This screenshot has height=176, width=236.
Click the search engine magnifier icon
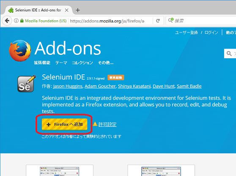point(171,20)
